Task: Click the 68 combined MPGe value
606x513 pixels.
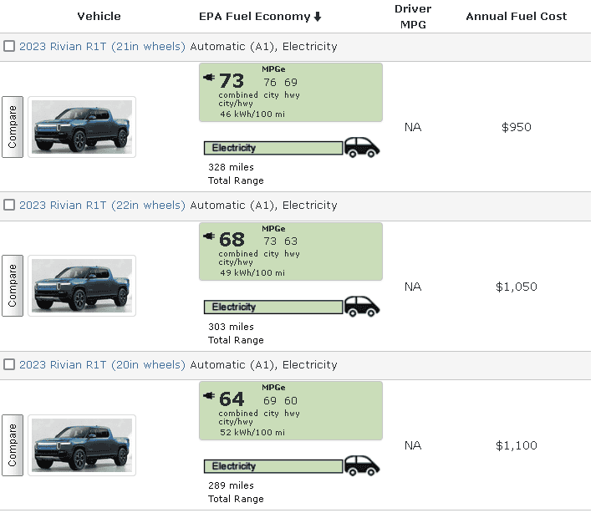Action: coord(232,240)
